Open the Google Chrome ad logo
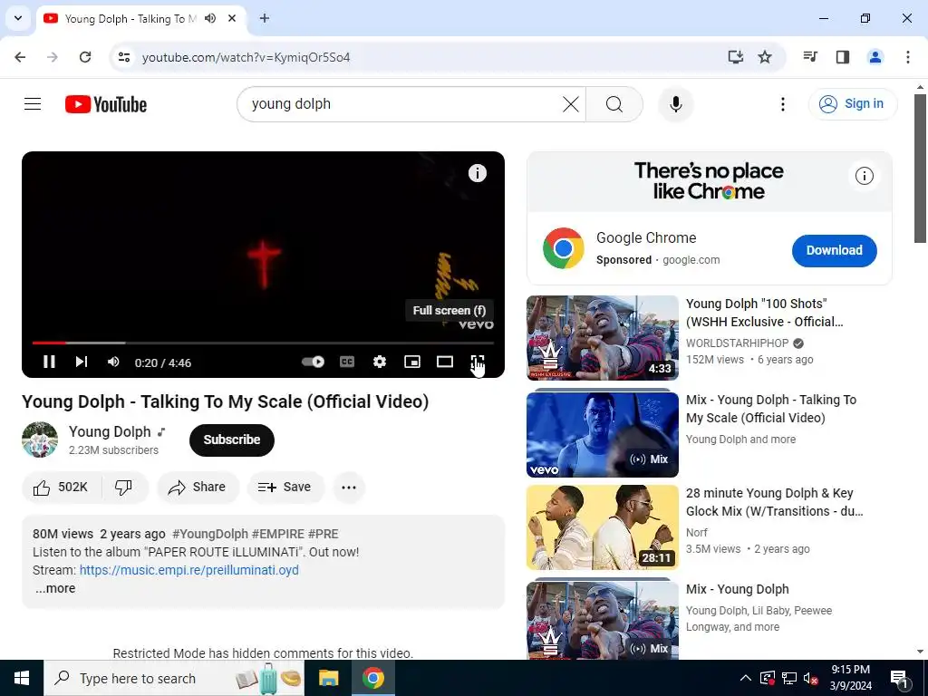This screenshot has width=928, height=696. [x=563, y=248]
